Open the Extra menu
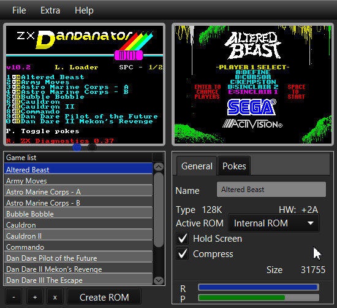 50,10
